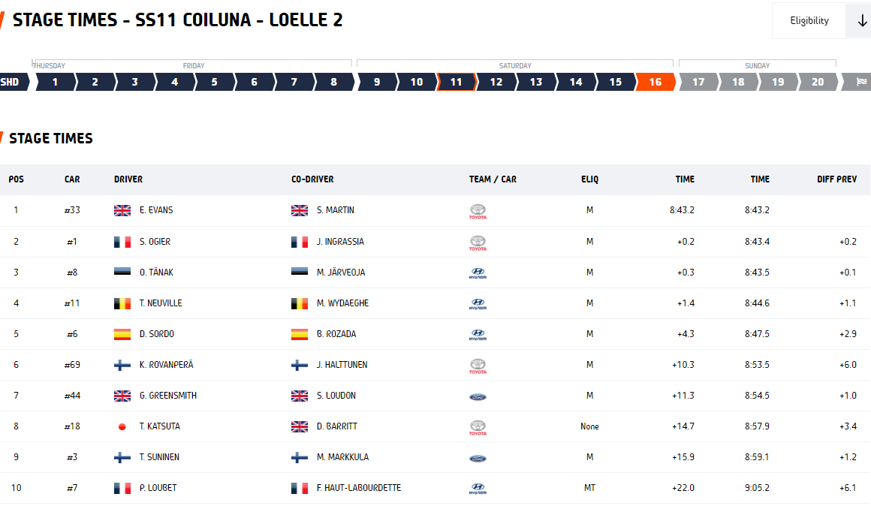Select the SHD shakedown stage tab
871x506 pixels.
[x=14, y=82]
